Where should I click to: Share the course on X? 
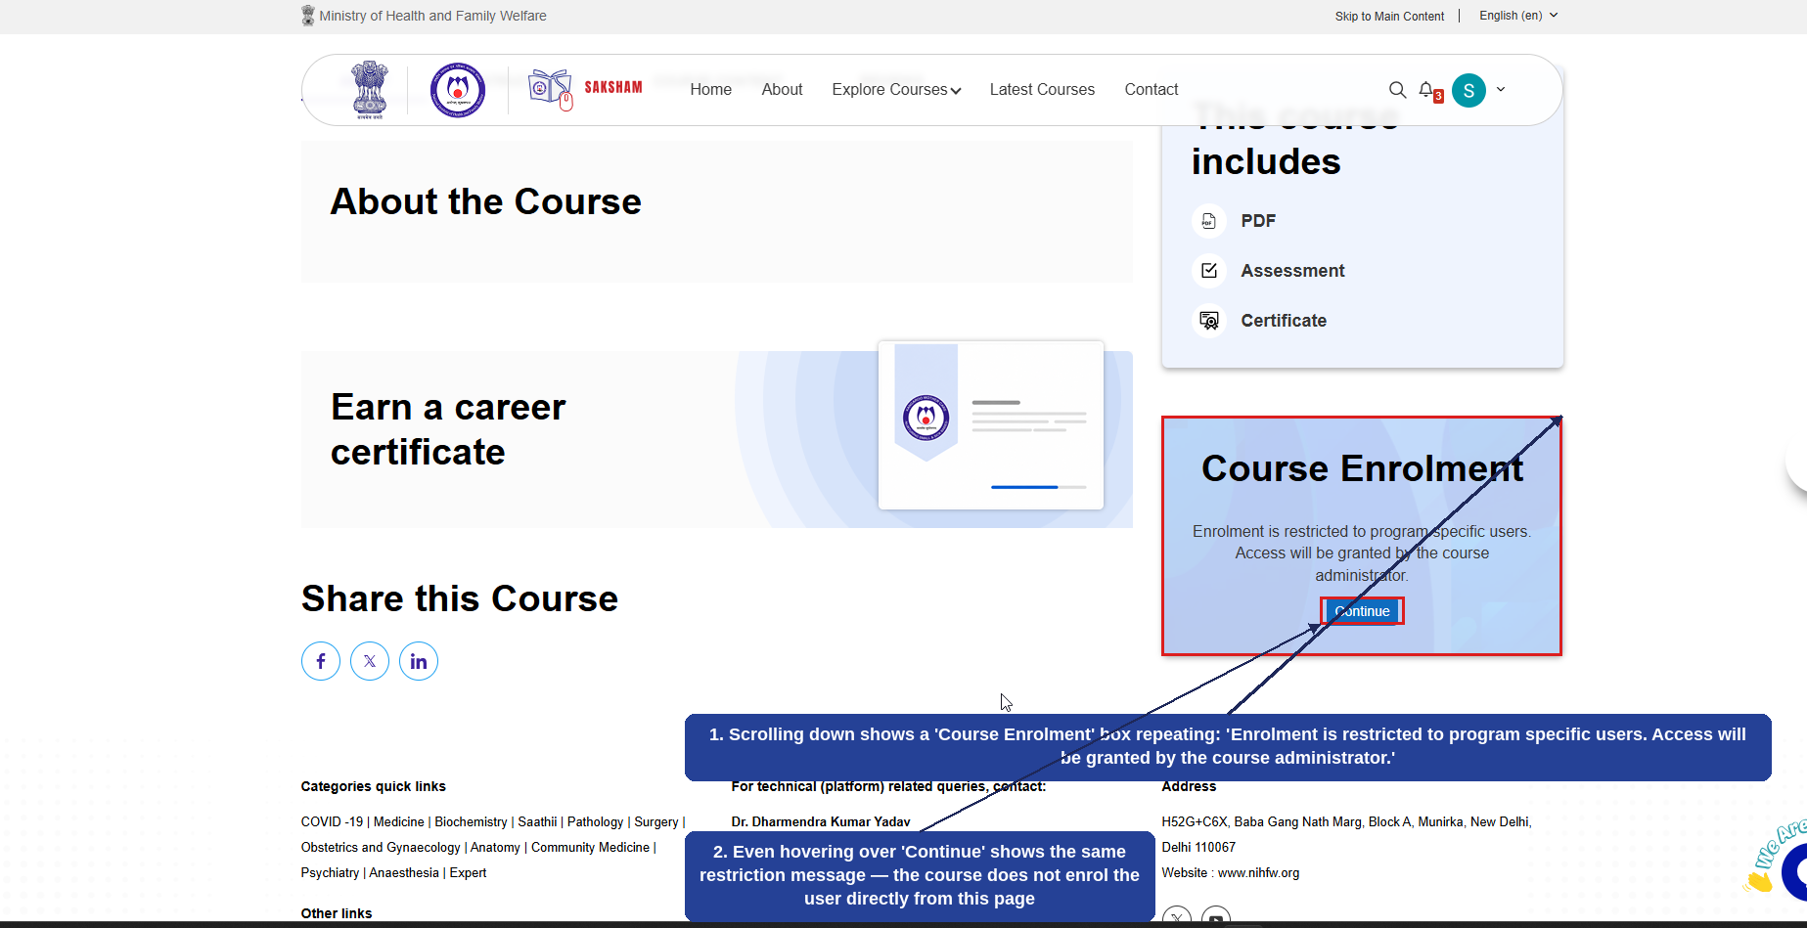[x=370, y=661]
